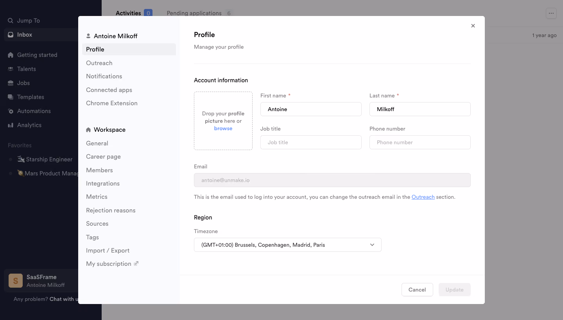Click the Update button
Image resolution: width=563 pixels, height=320 pixels.
click(x=454, y=290)
